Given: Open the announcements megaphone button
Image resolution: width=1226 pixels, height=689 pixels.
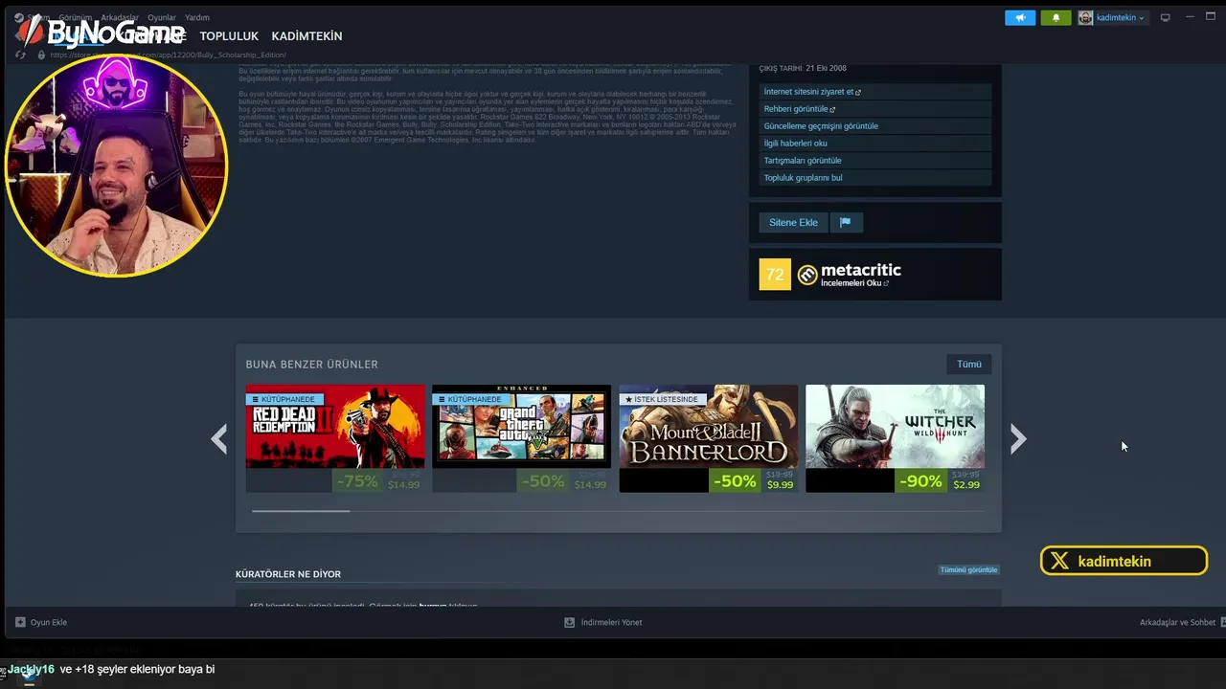Looking at the screenshot, I should (x=1020, y=17).
